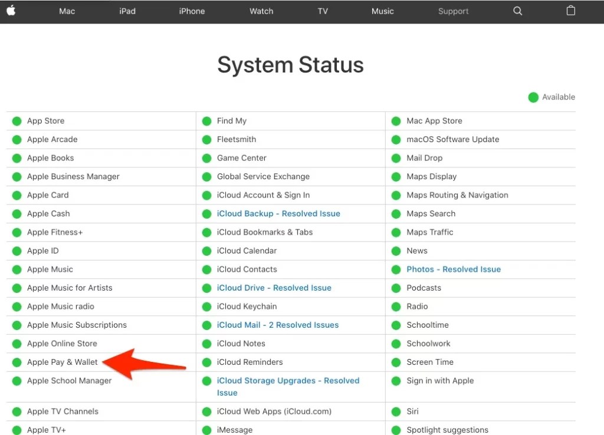Viewport: 604px width, 435px height.
Task: Click the Schoolwork entry
Action: 428,344
